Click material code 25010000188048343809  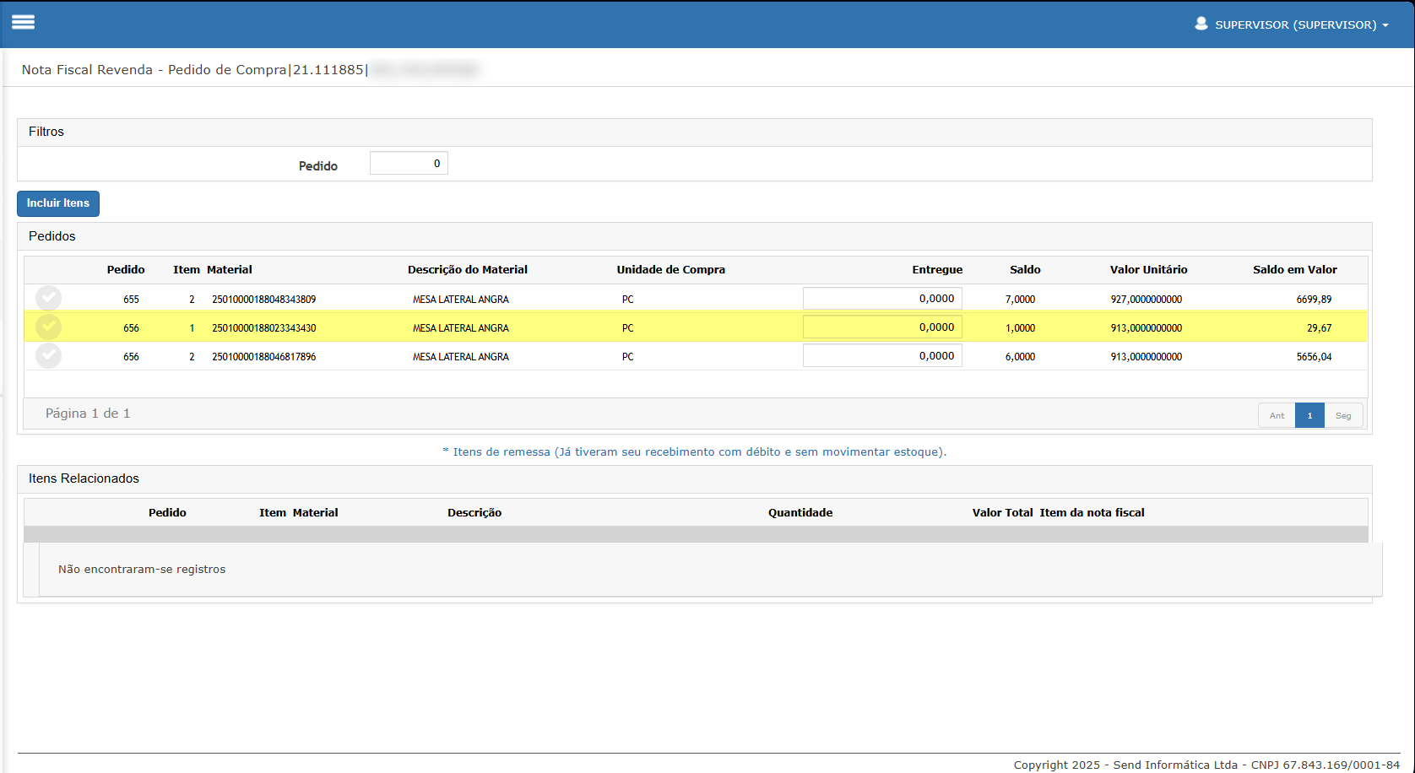click(x=264, y=300)
